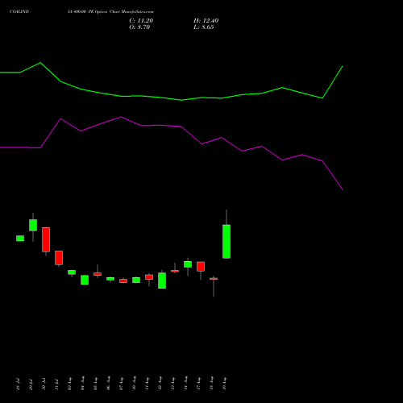Select the high value H: 12.40
403x403 pixels.
click(206, 21)
